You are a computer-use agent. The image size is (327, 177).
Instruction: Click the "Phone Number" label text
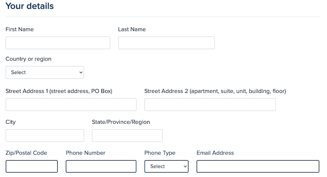[85, 153]
